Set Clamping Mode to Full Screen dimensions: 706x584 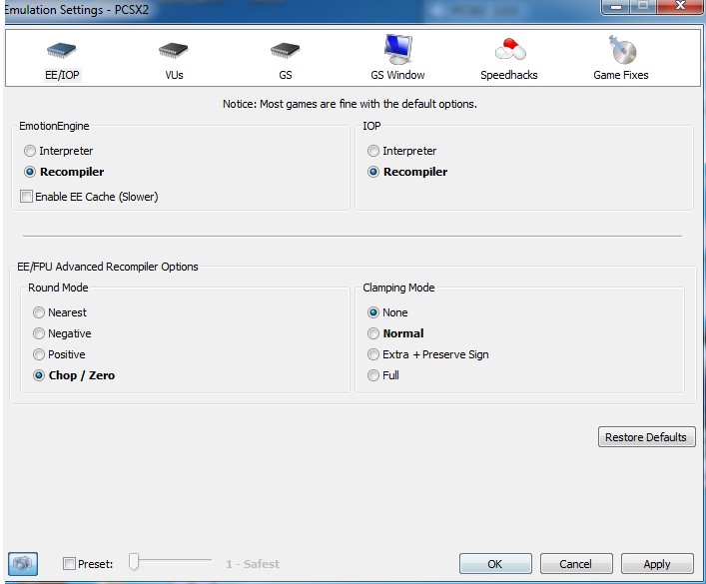coord(373,375)
